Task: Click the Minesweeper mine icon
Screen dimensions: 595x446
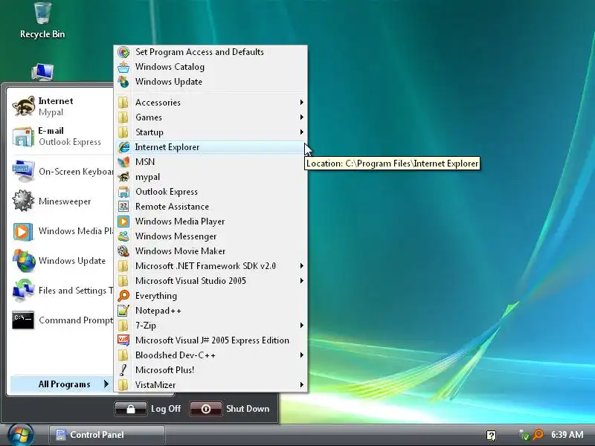Action: [24, 201]
